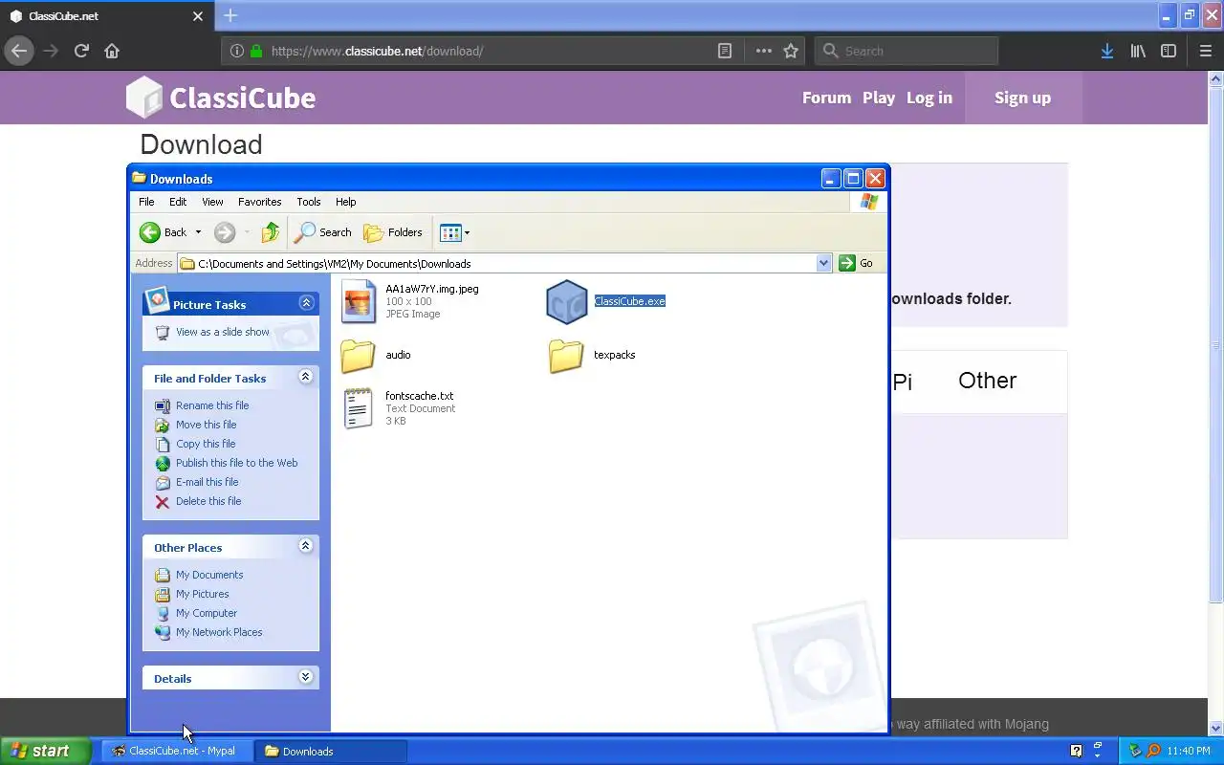The image size is (1224, 765).
Task: Open the Help menu in Downloads window
Action: click(346, 202)
